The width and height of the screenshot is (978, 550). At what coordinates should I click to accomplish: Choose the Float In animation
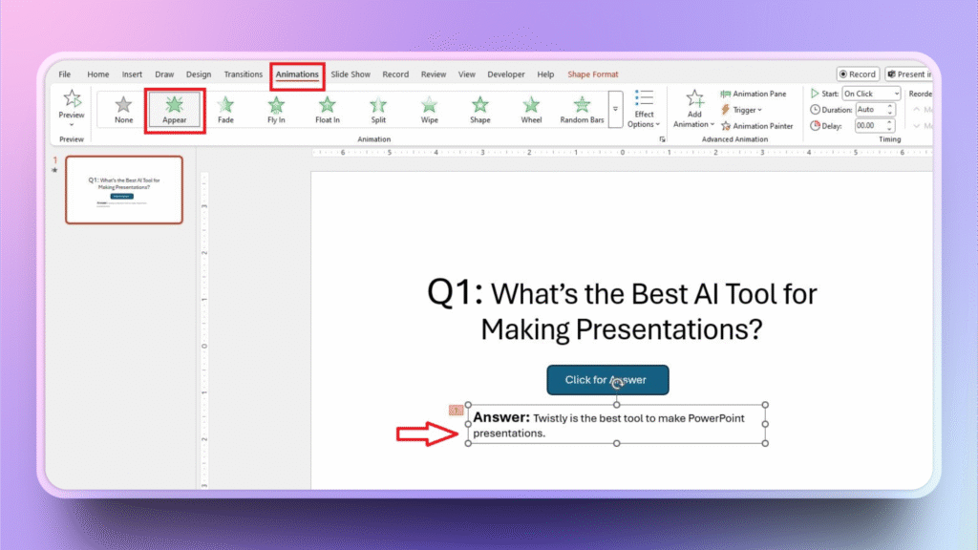point(327,109)
